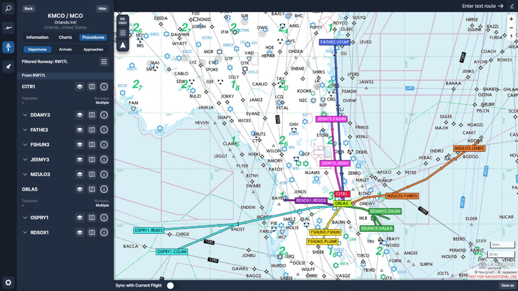518x291 pixels.
Task: Toggle the CITR1 chart overlay visibility
Action: tap(80, 87)
